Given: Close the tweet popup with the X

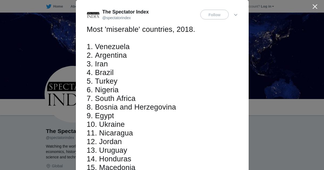Looking at the screenshot, I should point(315,7).
